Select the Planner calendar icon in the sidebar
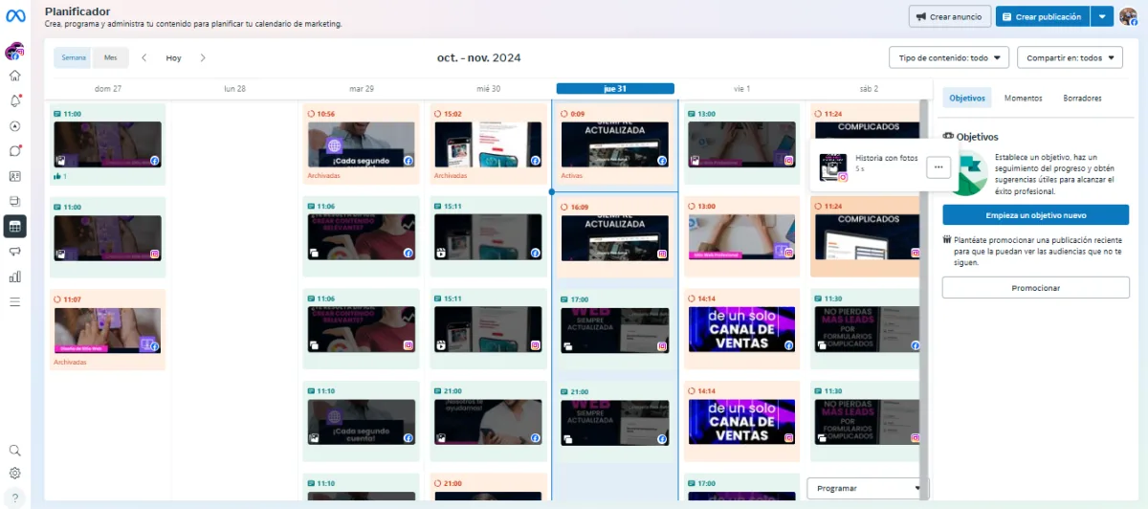1148x509 pixels. (x=14, y=226)
